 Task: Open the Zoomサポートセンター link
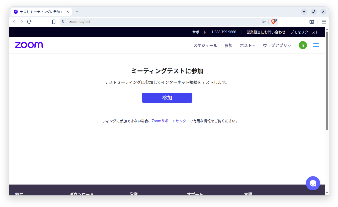tap(170, 121)
